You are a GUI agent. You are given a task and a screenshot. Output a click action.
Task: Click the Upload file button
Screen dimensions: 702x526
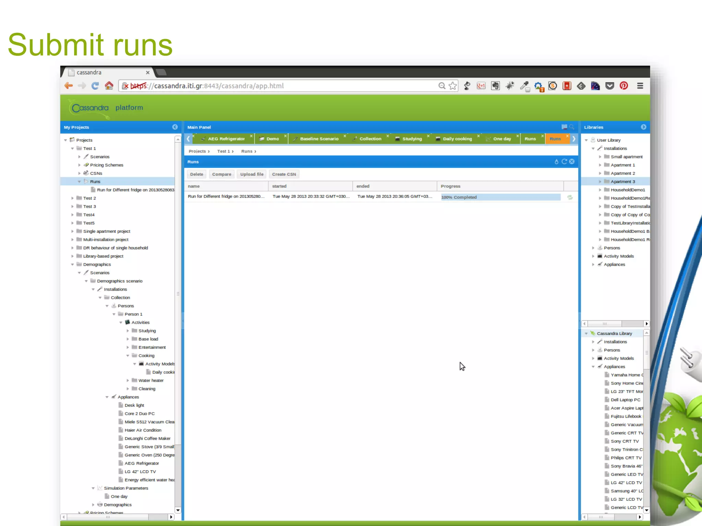click(252, 174)
